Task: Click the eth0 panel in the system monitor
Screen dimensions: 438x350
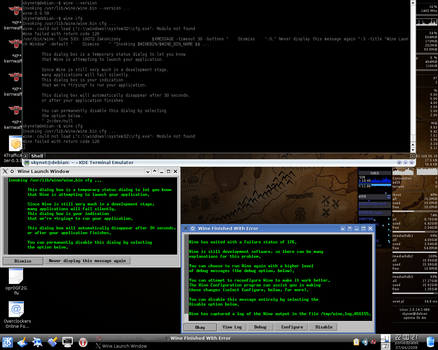Action: pyautogui.click(x=374, y=197)
